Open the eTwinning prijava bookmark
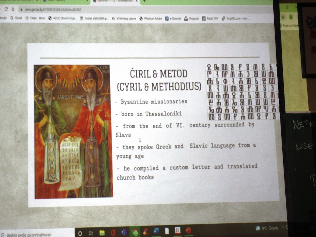 pyautogui.click(x=124, y=19)
